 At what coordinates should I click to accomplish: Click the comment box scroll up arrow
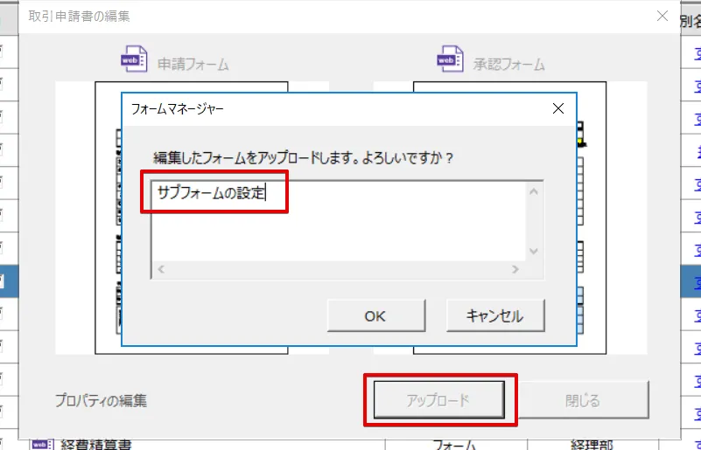[534, 192]
